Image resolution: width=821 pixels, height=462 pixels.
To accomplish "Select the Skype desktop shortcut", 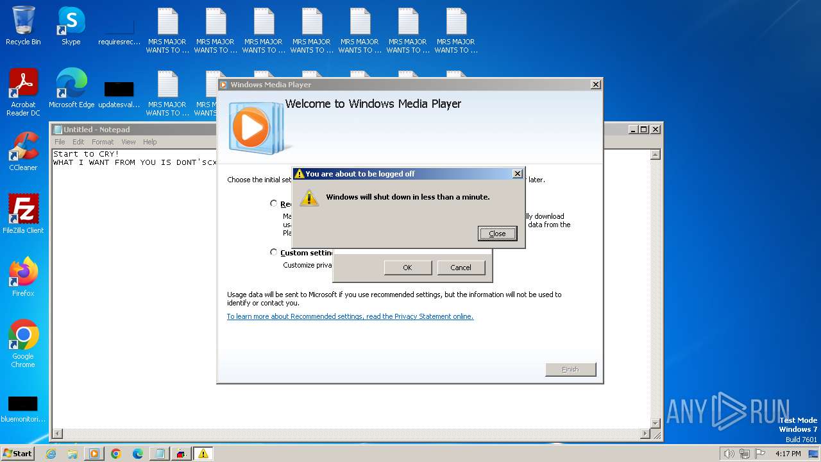I will click(71, 26).
